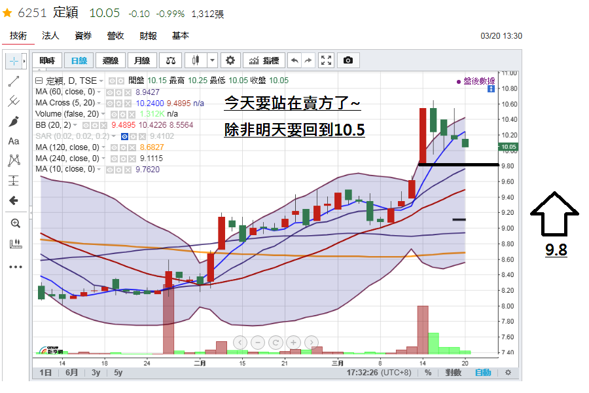
Task: Open dropdown arrow for MA (60, close, 0)
Action: point(99,92)
